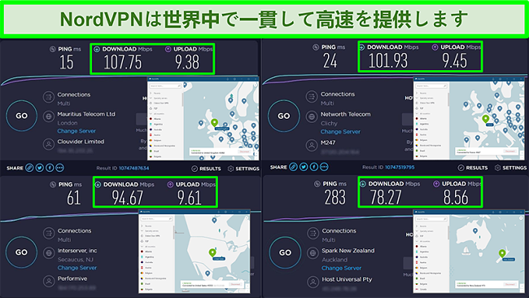The height and width of the screenshot is (298, 529).
Task: Click download arrow icon beside 78.27 result
Action: (x=363, y=184)
